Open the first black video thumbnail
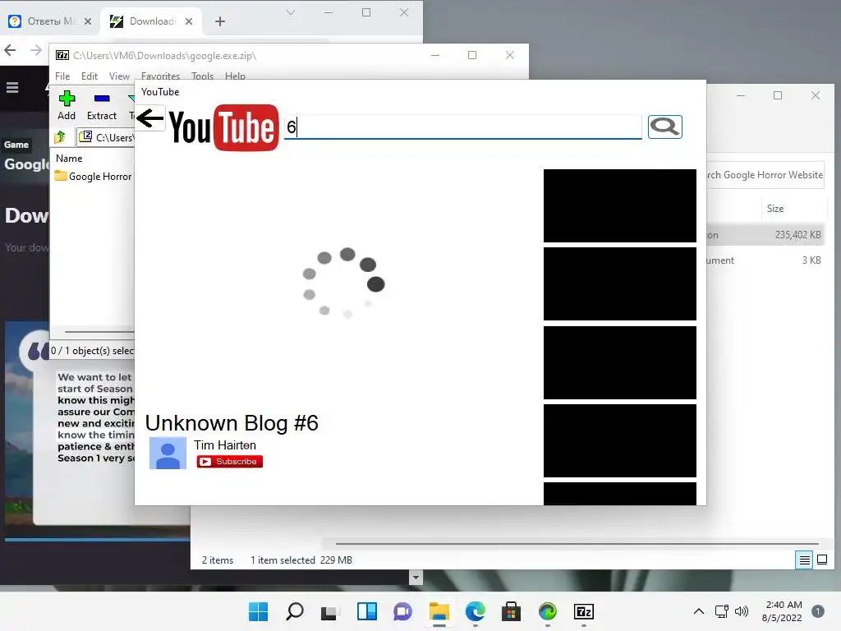841x631 pixels. (620, 205)
